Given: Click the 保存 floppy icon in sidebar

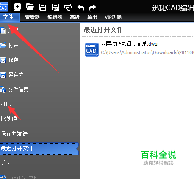Looking at the screenshot, I should click(3, 60).
